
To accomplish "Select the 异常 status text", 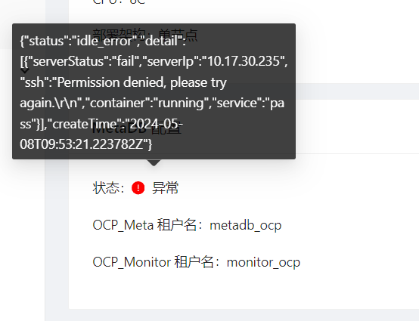I will 165,188.
